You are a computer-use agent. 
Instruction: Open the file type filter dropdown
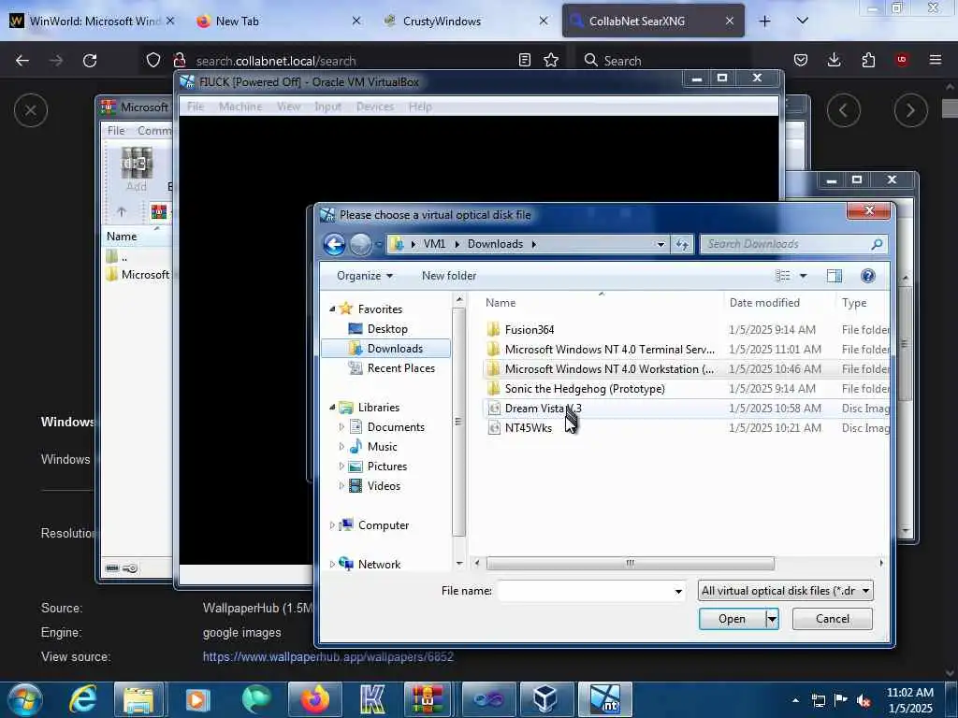click(x=865, y=591)
